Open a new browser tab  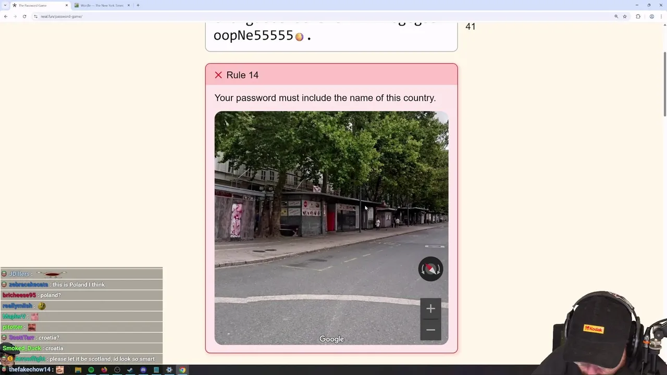(x=138, y=5)
